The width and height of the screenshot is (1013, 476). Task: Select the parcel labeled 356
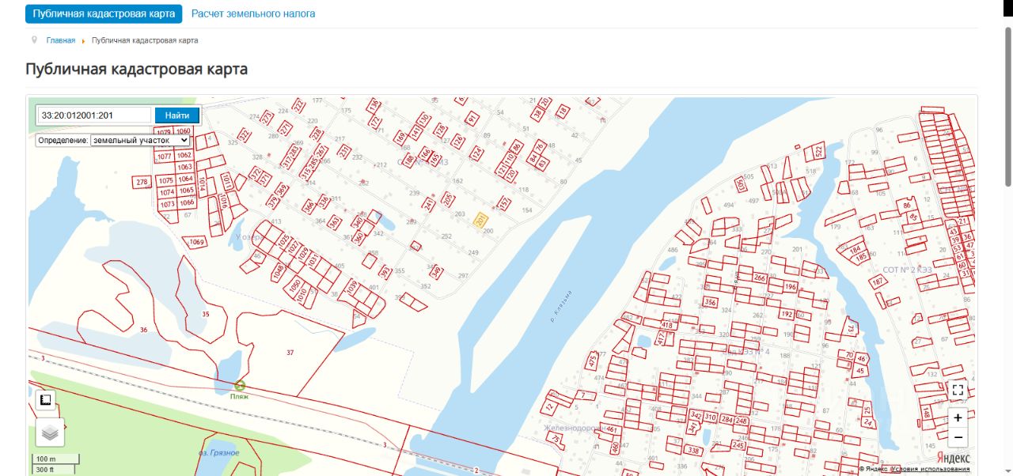pos(710,302)
